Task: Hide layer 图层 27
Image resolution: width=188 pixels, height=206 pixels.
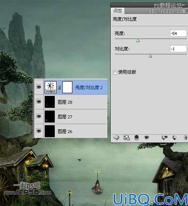Action: [39, 116]
